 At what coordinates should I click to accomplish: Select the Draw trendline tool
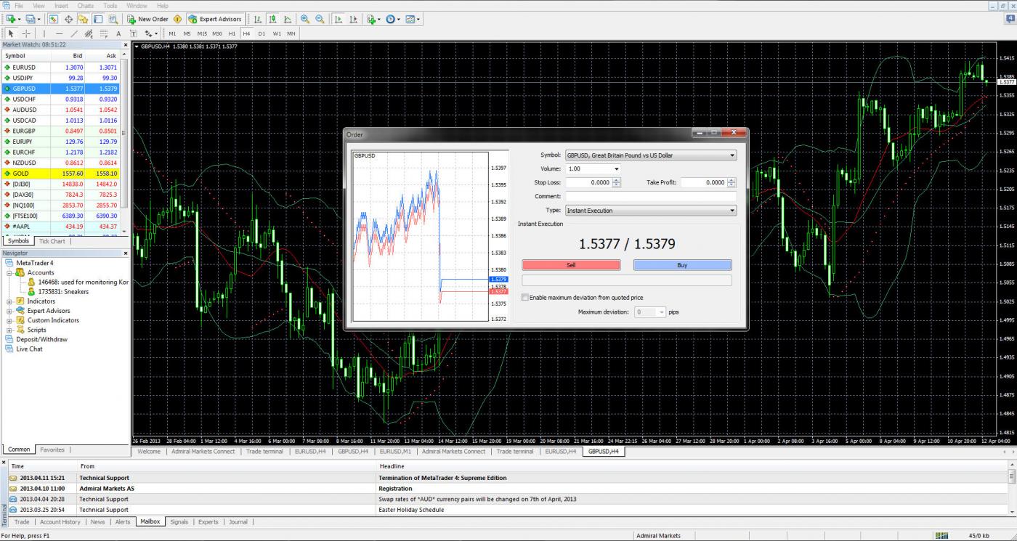(x=74, y=33)
